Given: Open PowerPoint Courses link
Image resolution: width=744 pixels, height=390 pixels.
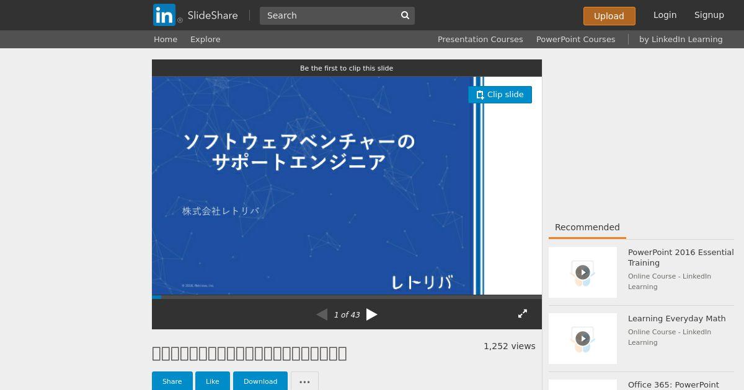Looking at the screenshot, I should 576,39.
